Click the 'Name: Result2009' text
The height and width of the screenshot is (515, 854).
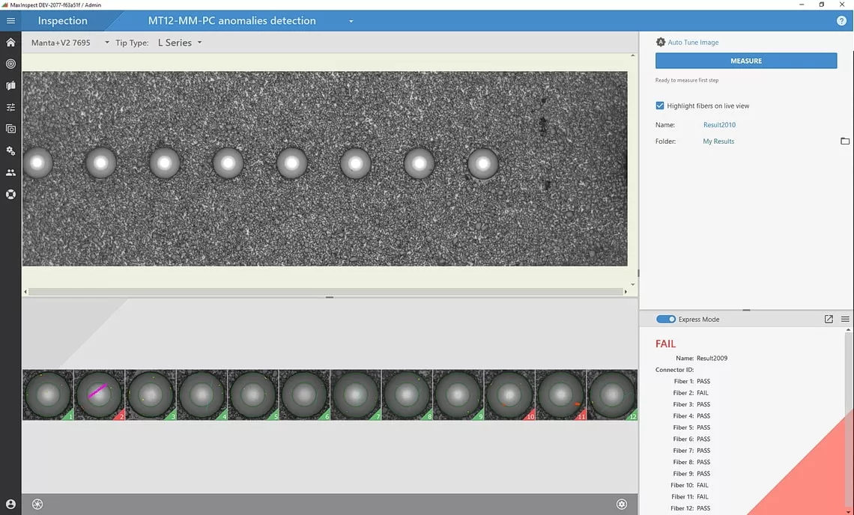coord(701,359)
